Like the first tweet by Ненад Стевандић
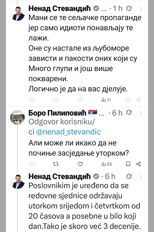This screenshot has height=232, width=154. coord(80,100)
